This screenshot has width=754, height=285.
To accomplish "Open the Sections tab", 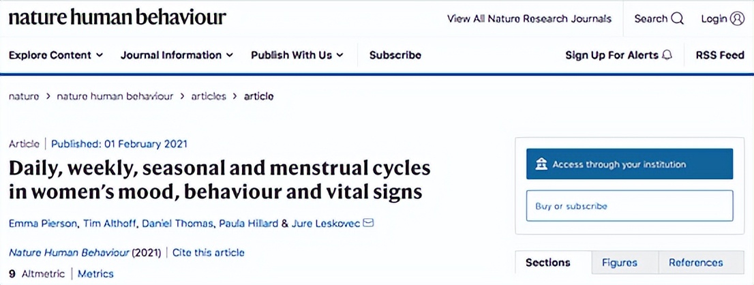I will (548, 262).
